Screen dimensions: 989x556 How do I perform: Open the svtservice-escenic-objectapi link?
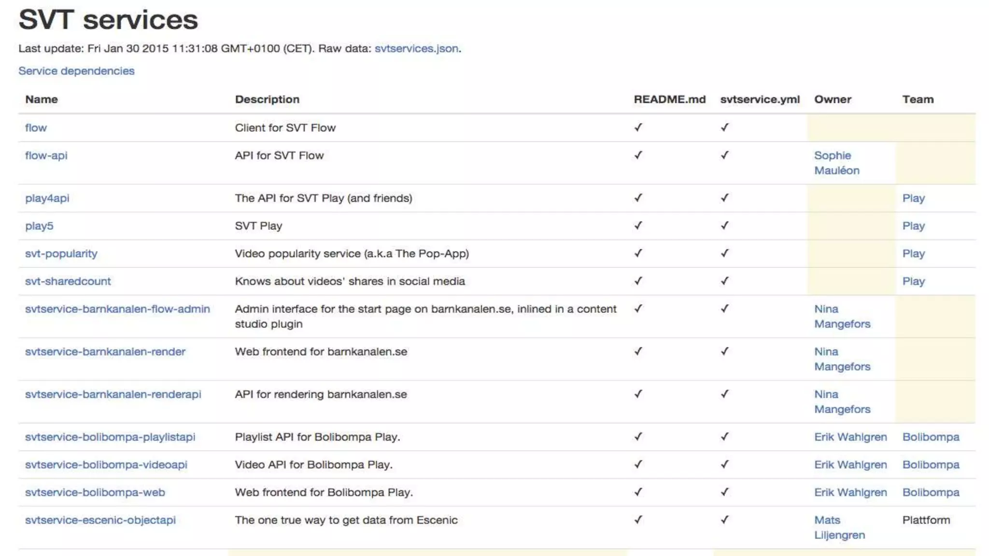(100, 520)
